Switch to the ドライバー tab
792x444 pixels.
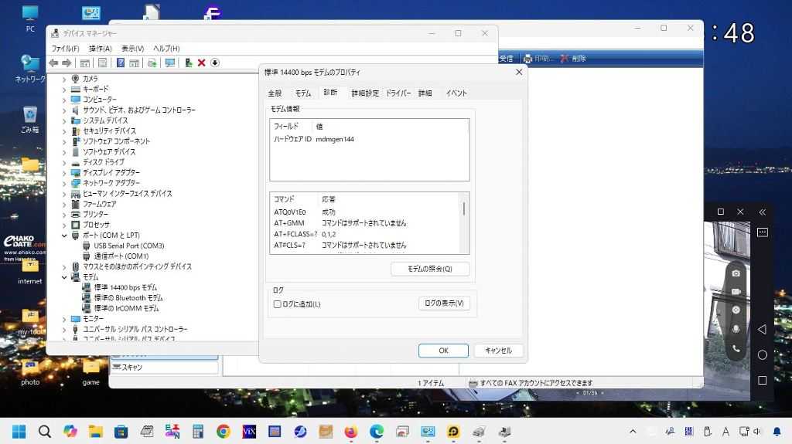(398, 93)
